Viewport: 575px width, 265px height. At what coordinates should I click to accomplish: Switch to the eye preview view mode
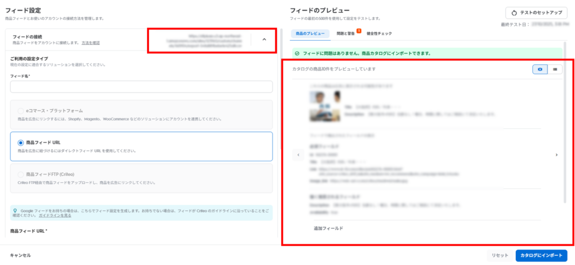[x=539, y=69]
